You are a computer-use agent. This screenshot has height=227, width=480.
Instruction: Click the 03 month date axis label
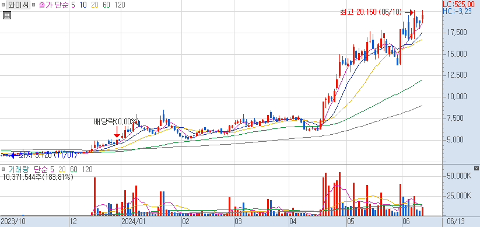click(x=239, y=222)
